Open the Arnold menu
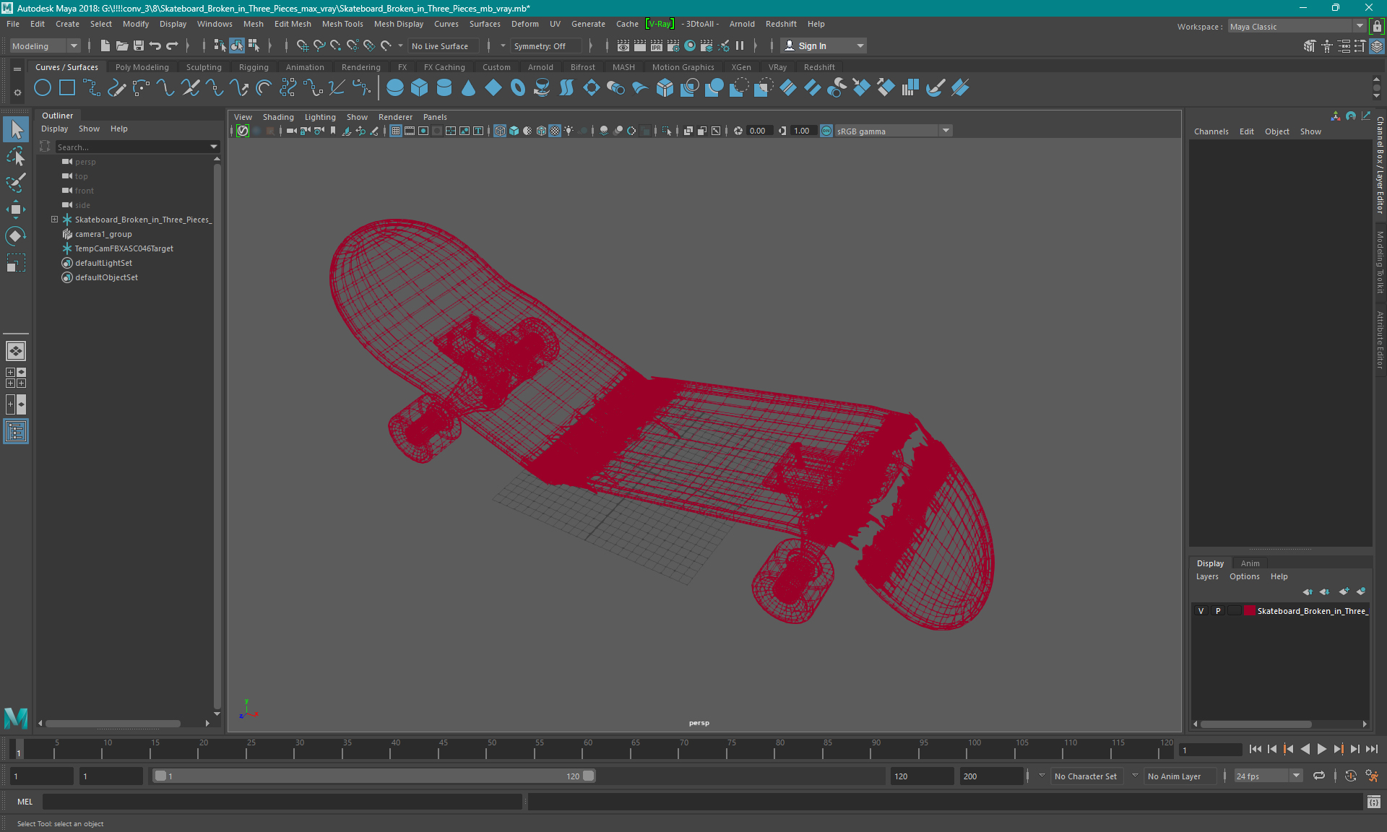Viewport: 1387px width, 832px height. (742, 24)
